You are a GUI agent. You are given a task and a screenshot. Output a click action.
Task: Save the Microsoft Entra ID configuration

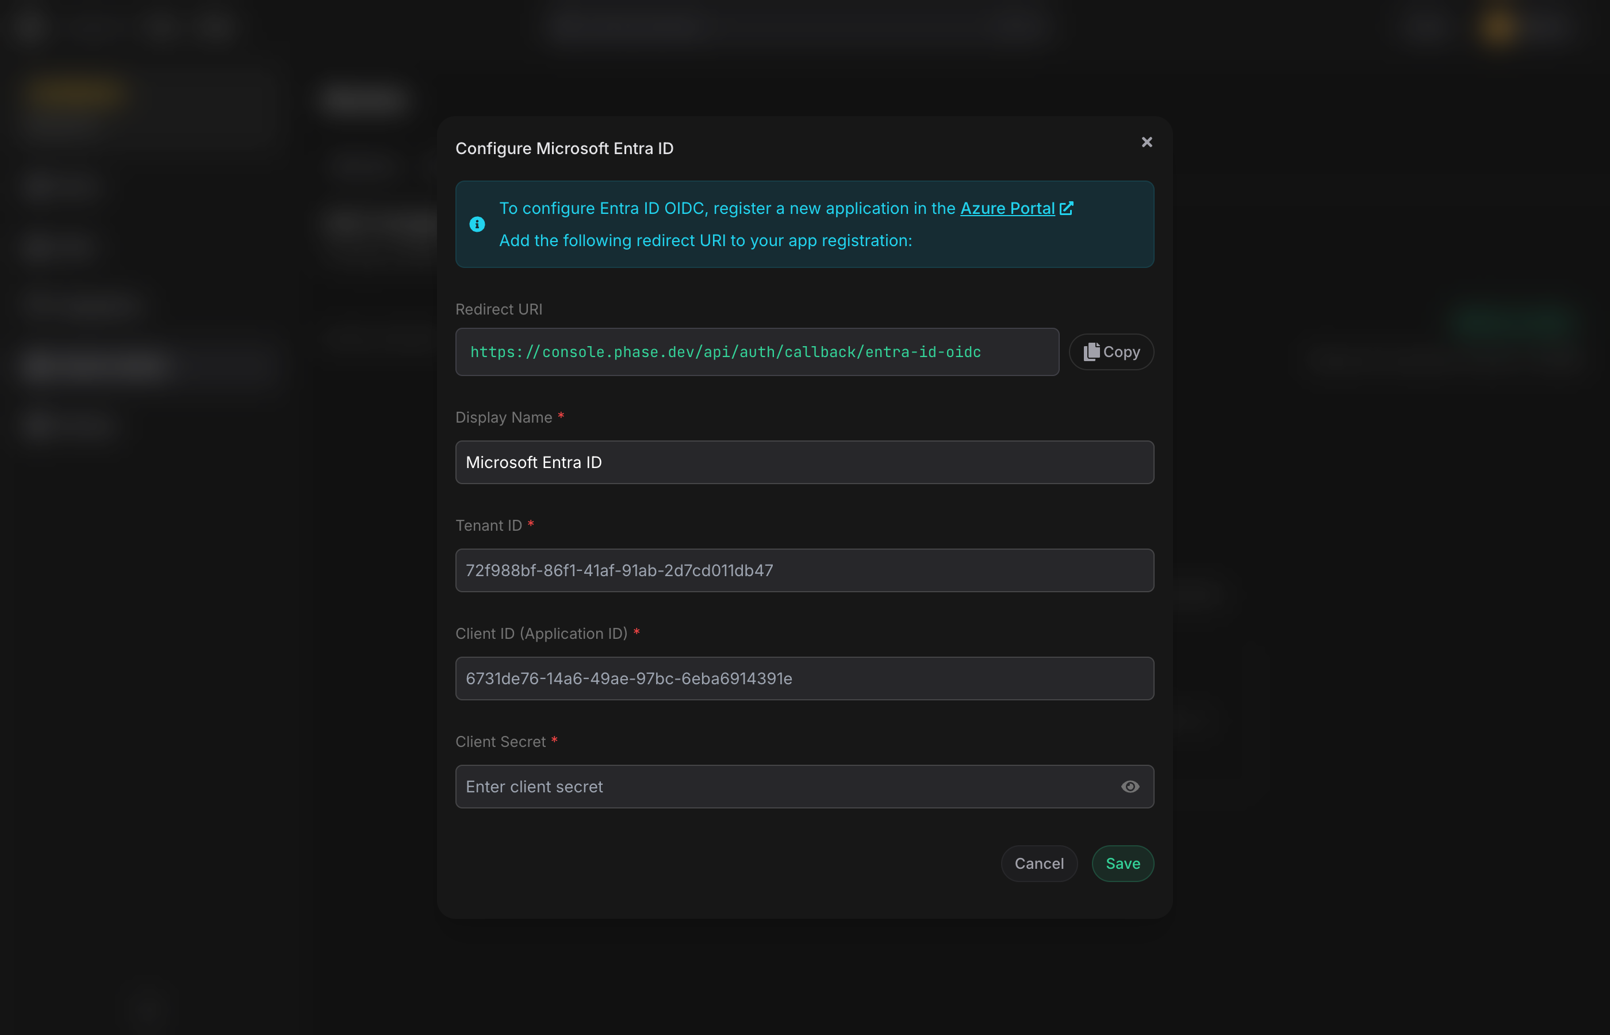(1122, 863)
